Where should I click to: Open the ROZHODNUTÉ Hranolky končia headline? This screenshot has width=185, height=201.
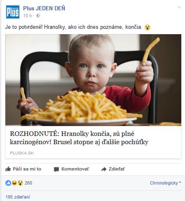[79, 138]
